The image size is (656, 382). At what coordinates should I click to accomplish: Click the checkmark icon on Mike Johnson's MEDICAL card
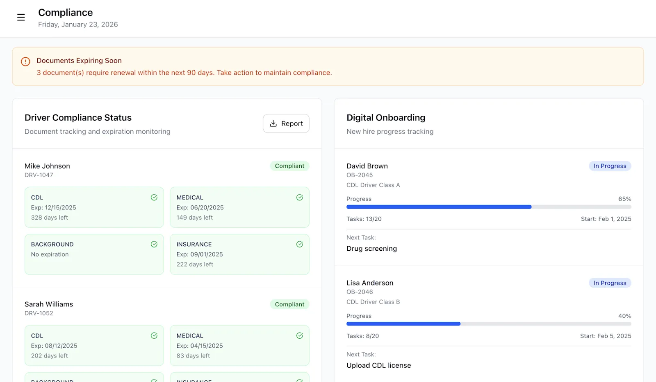(300, 198)
